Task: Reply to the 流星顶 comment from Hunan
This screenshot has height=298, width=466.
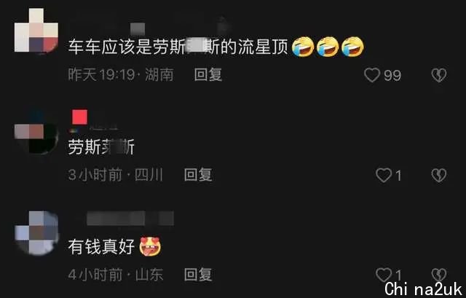Action: coord(208,74)
